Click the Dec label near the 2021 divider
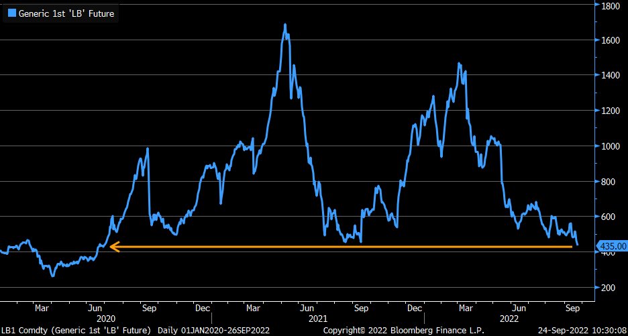 203,309
